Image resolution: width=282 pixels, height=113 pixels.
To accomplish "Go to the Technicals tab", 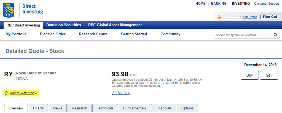I will 105,108.
